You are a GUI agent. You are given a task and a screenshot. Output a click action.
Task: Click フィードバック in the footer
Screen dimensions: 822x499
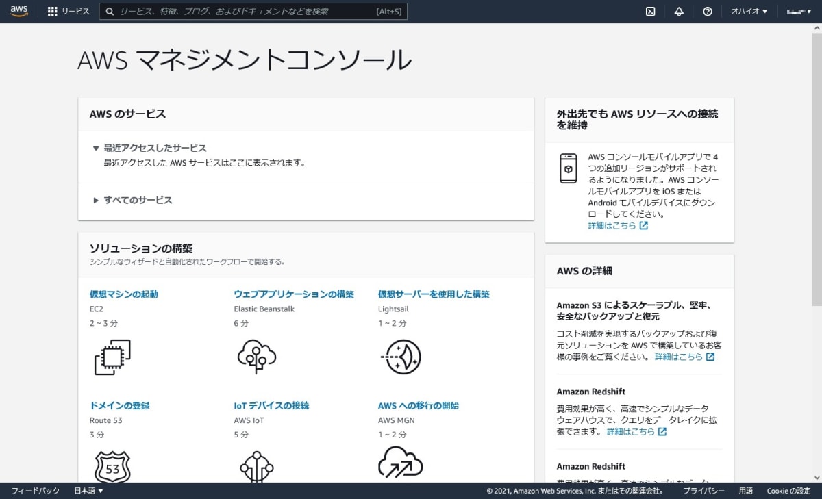36,491
